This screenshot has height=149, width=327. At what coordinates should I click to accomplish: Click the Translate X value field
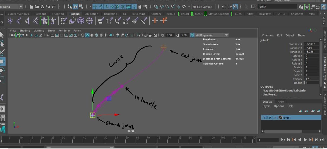click(x=311, y=44)
